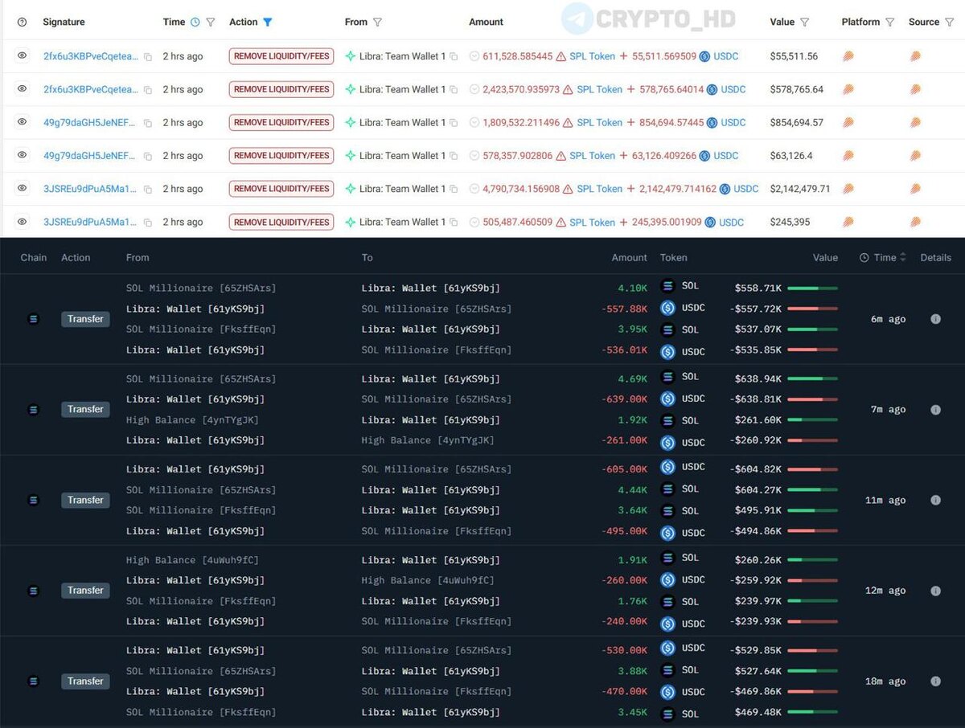This screenshot has width=965, height=728.
Task: Click Transfer tag in the 6m ago group
Action: (85, 319)
